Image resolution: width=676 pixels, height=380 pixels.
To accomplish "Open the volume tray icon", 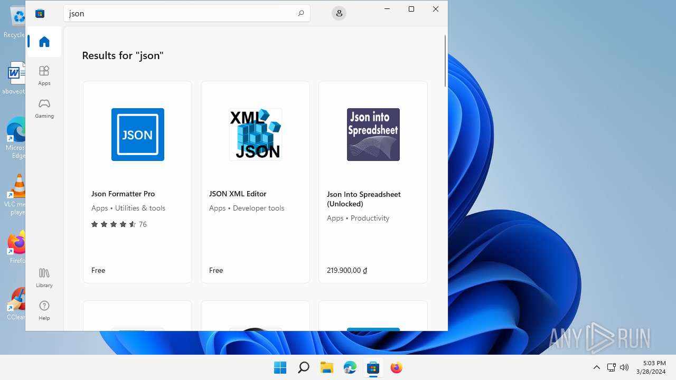I will click(624, 367).
